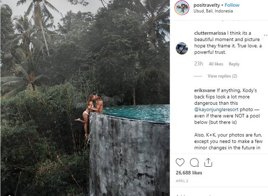Open cluttermarissa commenter avatar
268x196 pixels.
pos(182,48)
